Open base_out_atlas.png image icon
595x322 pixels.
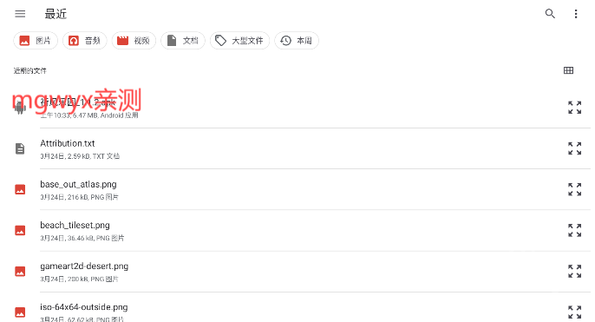point(20,189)
